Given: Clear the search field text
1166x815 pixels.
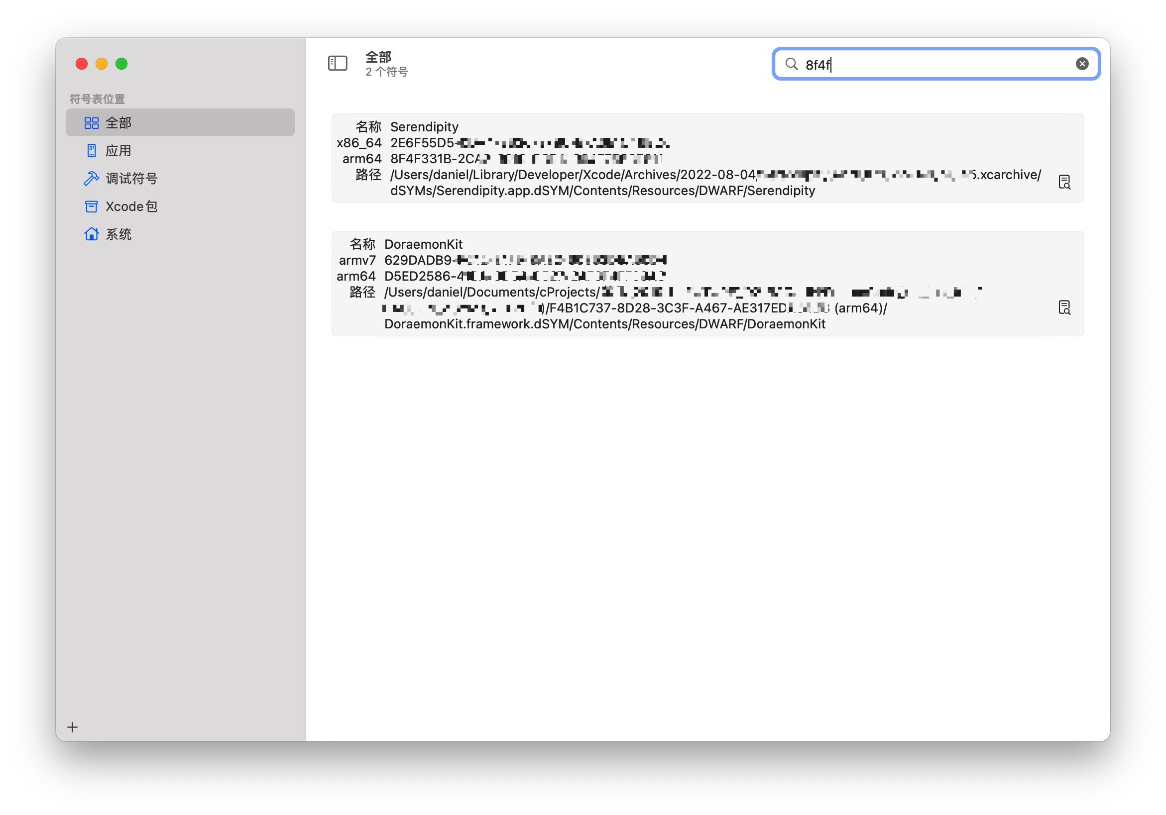Looking at the screenshot, I should [1082, 63].
